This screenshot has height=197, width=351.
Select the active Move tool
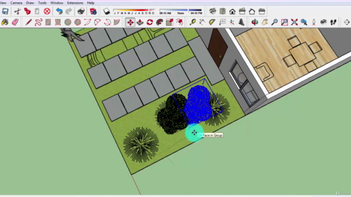(x=130, y=22)
